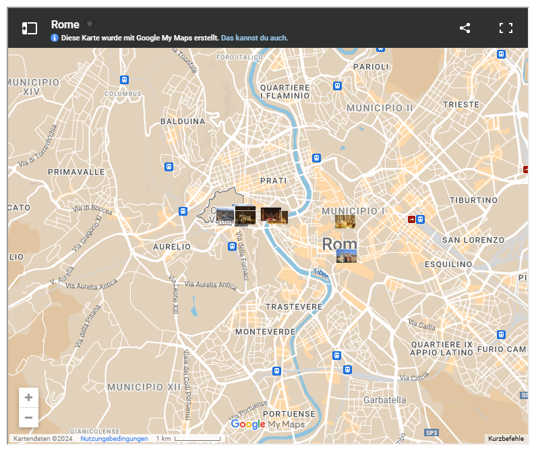
Task: Open the photo marker below Municipio I
Action: (x=345, y=222)
